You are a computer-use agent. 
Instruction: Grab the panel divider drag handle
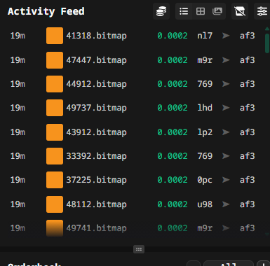(x=139, y=249)
